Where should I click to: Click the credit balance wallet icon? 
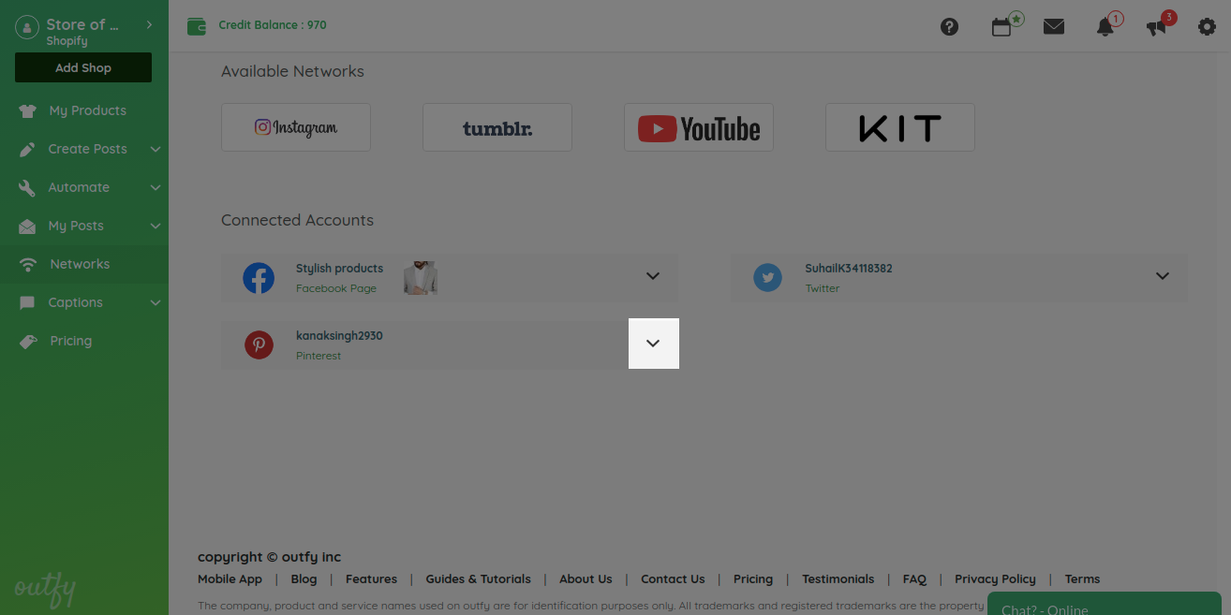(x=197, y=26)
